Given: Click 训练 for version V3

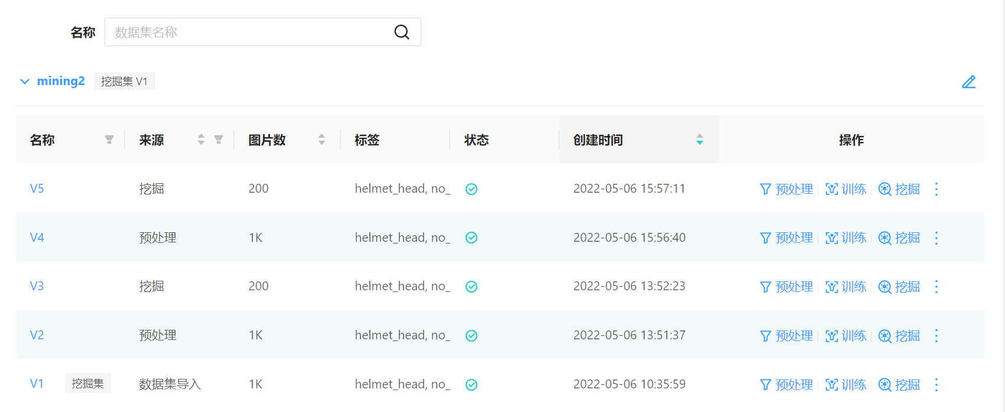Looking at the screenshot, I should (x=846, y=287).
